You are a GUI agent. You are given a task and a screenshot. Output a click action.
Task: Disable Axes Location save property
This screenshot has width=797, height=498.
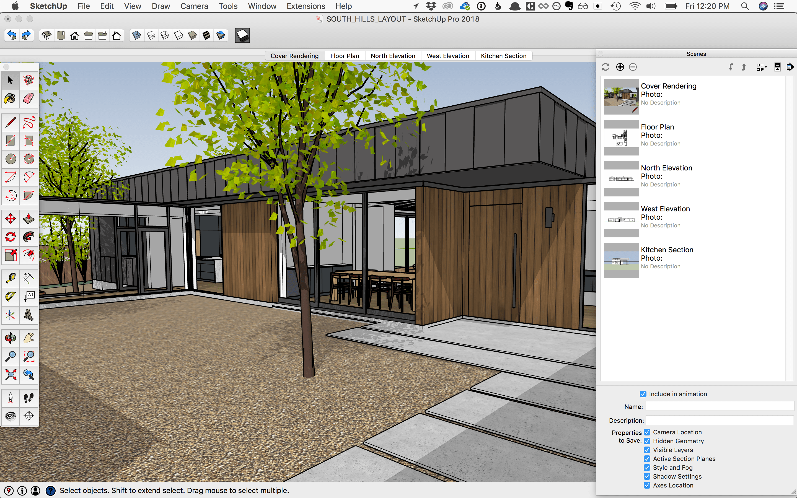647,485
